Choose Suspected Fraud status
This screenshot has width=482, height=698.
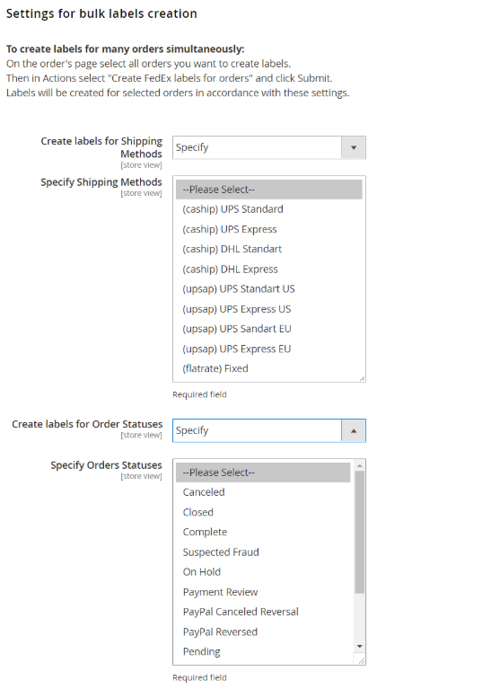pos(263,552)
